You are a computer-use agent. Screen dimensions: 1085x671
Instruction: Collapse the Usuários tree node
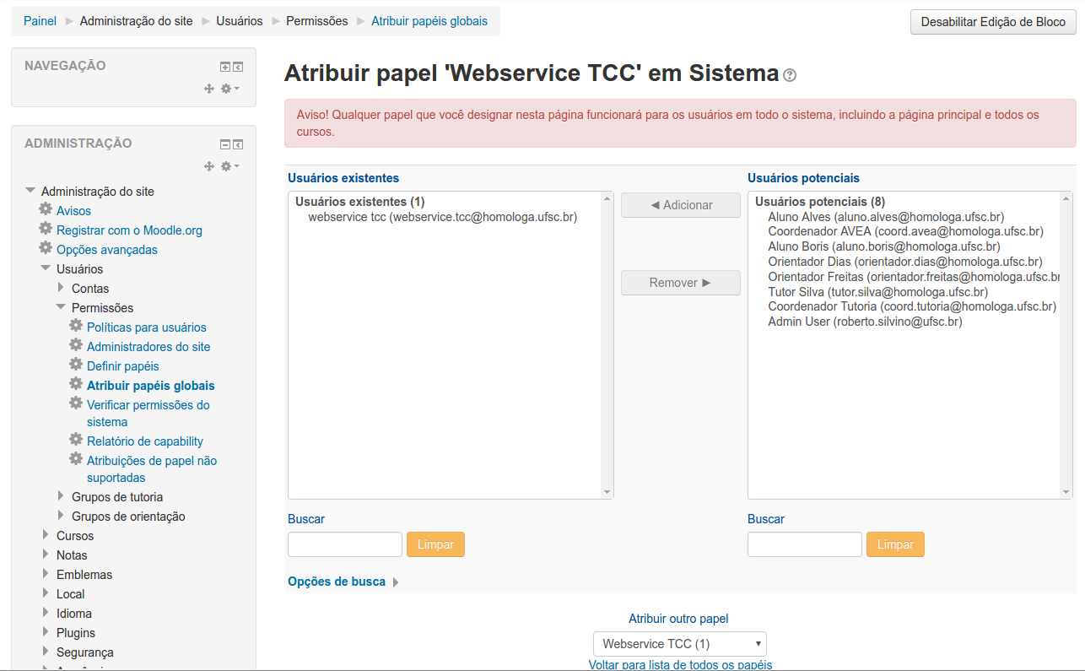pos(46,268)
